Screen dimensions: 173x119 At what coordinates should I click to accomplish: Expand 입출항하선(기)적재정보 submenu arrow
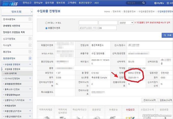30,100
